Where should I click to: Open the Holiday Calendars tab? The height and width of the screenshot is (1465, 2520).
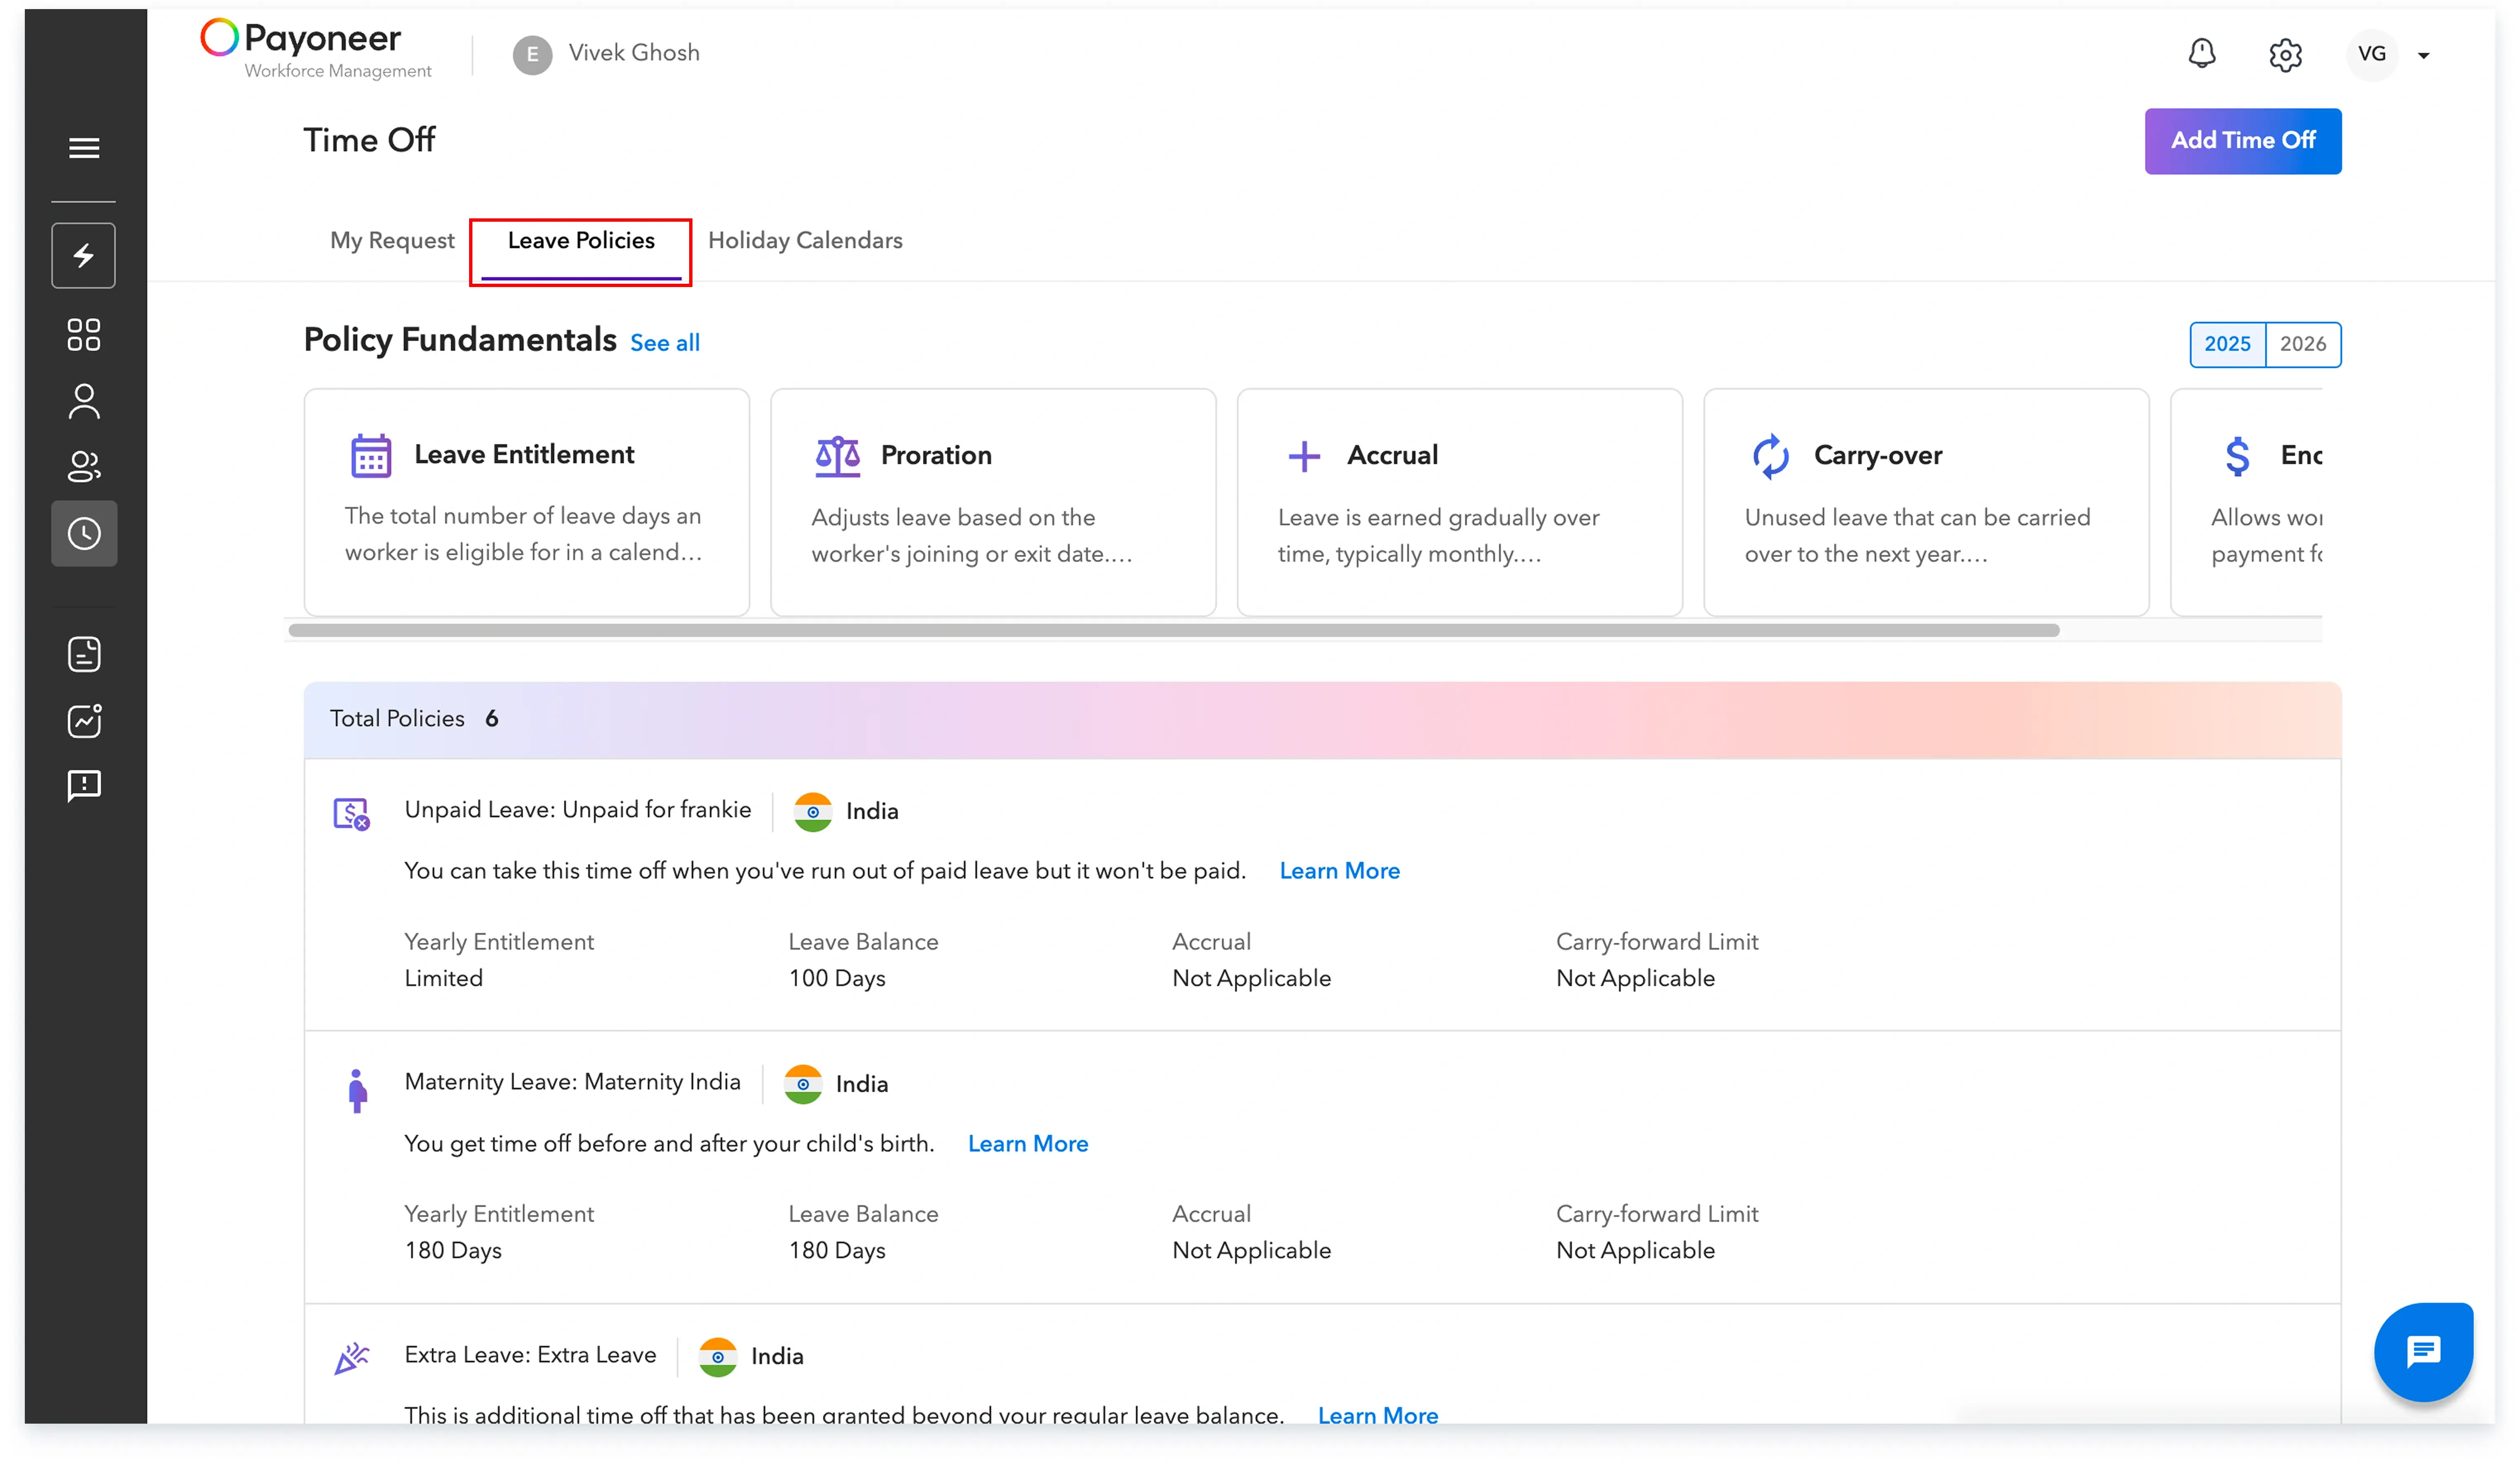[805, 241]
